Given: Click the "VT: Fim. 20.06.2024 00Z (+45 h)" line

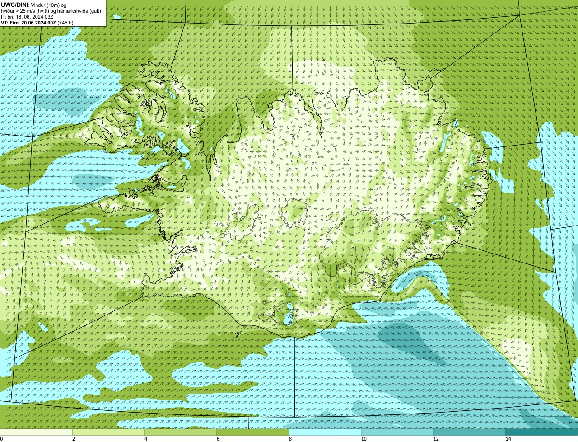Looking at the screenshot, I should (x=37, y=22).
